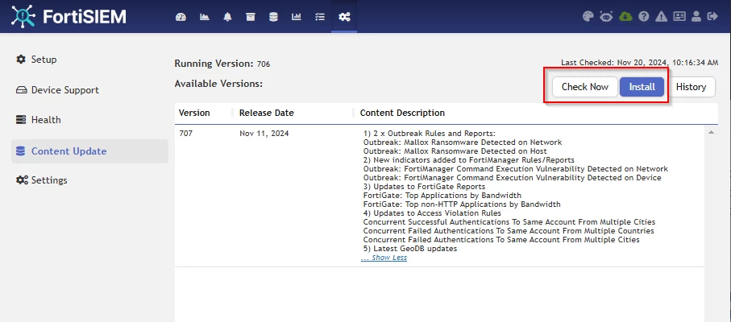
Task: Click the logout arrow icon
Action: (712, 17)
